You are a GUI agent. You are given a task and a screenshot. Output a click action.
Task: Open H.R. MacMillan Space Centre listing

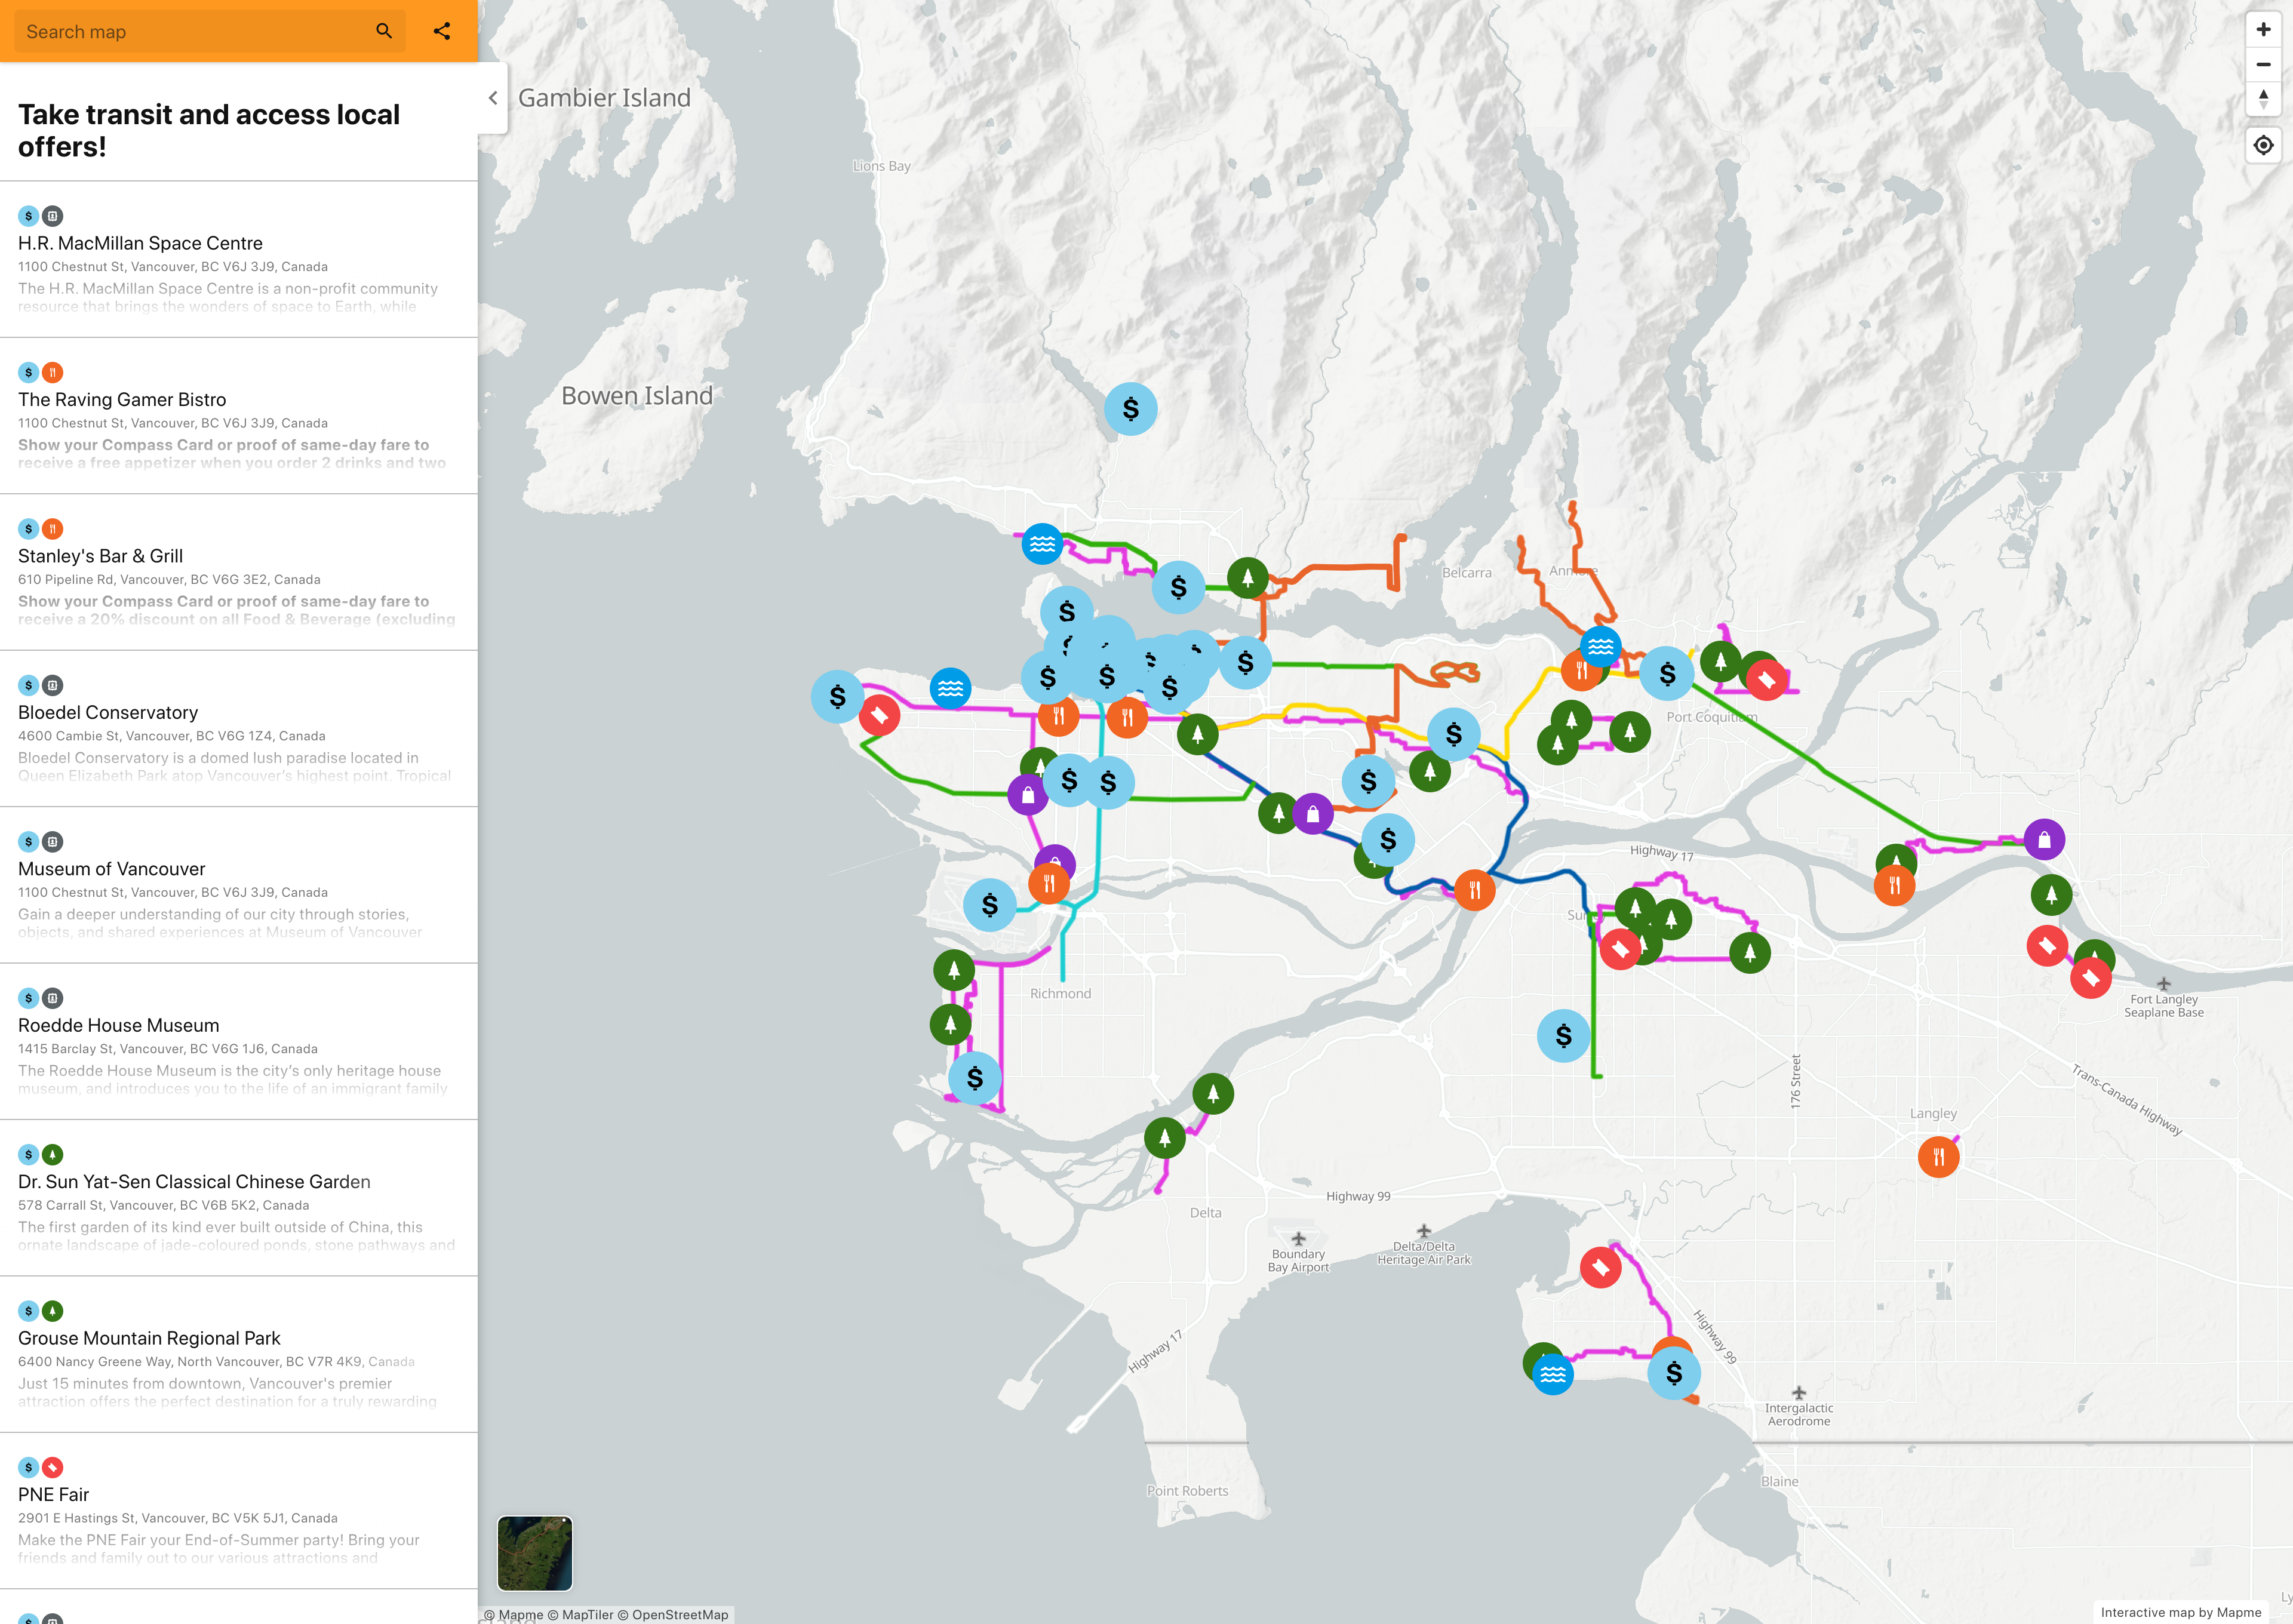pyautogui.click(x=239, y=259)
